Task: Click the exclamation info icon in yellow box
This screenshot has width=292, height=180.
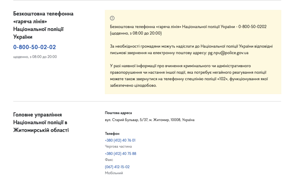Action: (112, 18)
